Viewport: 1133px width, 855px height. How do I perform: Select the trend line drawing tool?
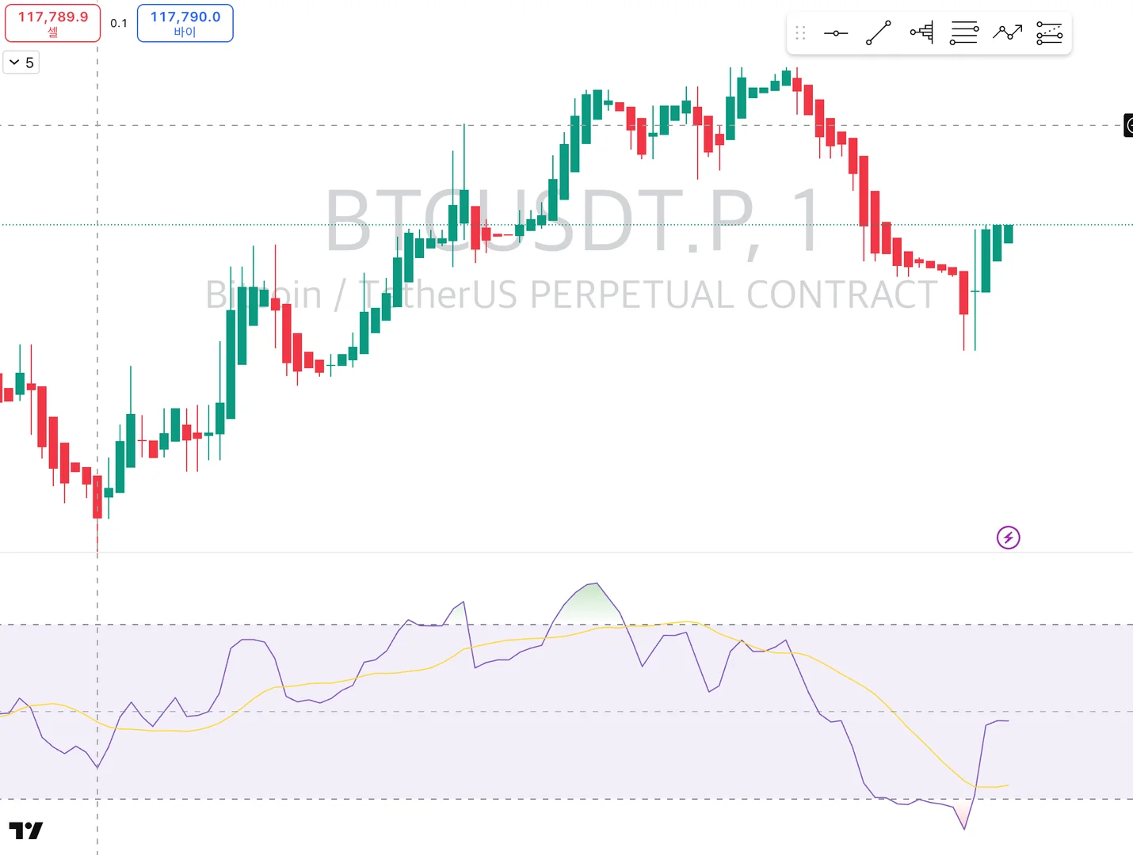pyautogui.click(x=878, y=33)
